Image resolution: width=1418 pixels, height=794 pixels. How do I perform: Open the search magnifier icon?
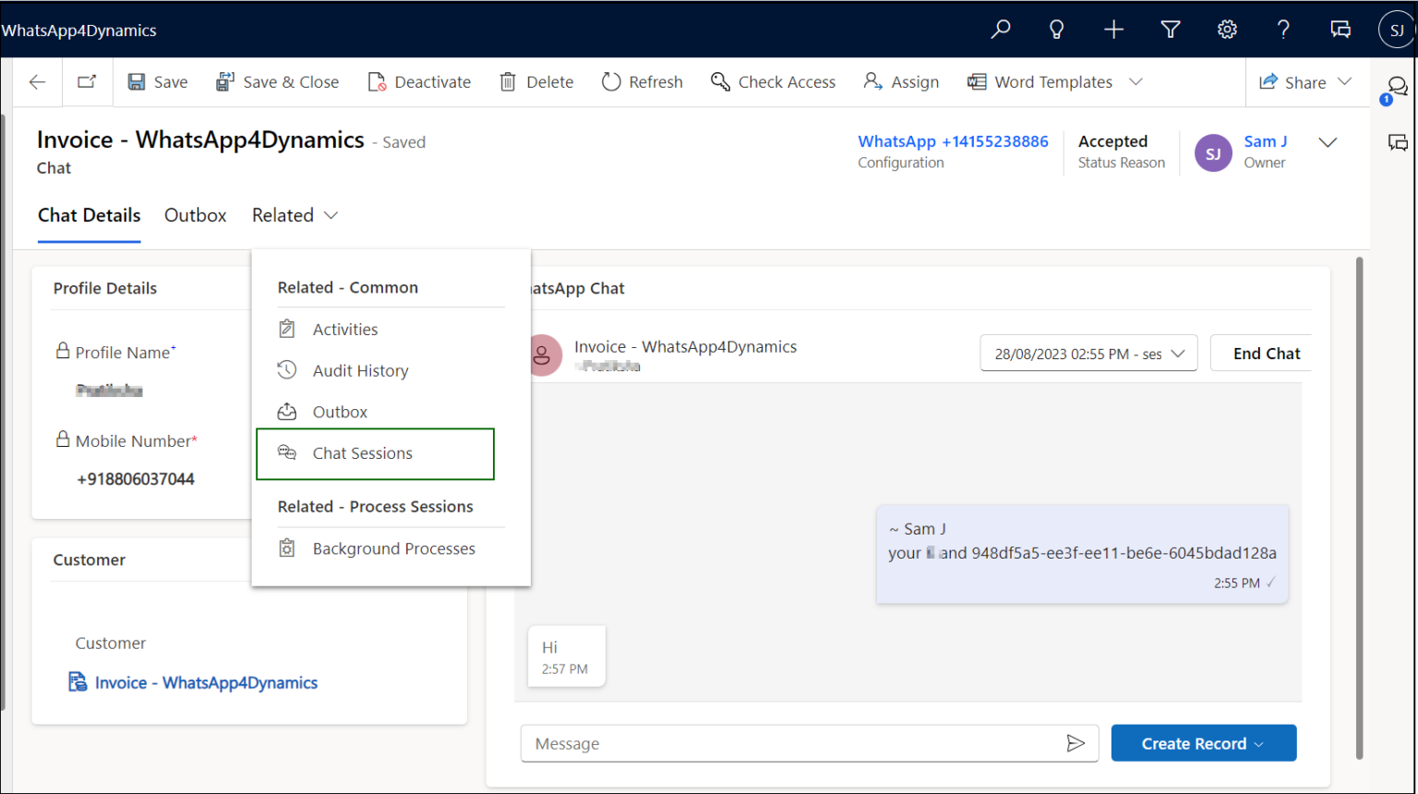point(1000,30)
